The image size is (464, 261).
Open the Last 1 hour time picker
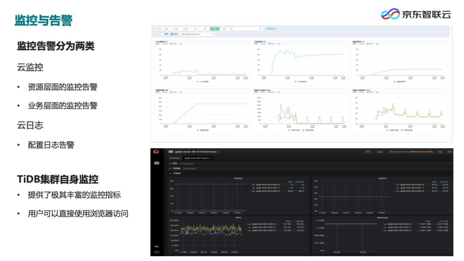400,152
